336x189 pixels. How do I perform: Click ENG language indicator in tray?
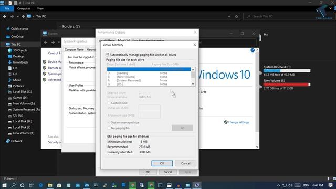point(306,185)
